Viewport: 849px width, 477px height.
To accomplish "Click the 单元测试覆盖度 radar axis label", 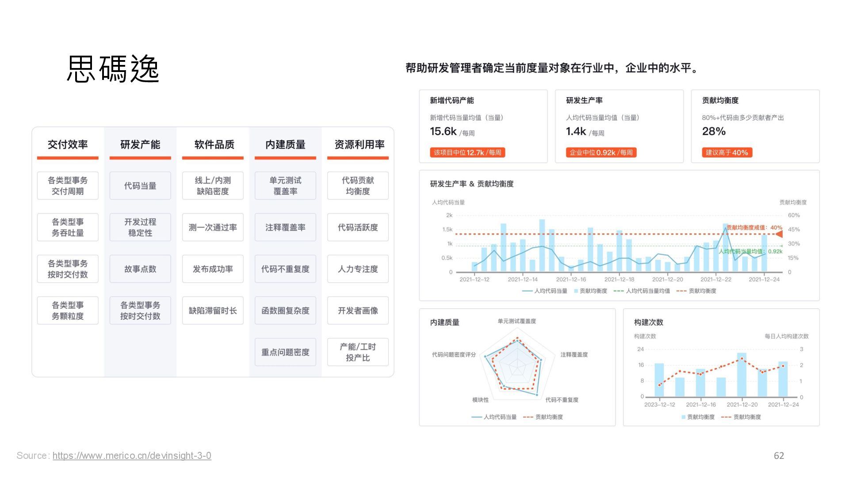I will tap(516, 321).
